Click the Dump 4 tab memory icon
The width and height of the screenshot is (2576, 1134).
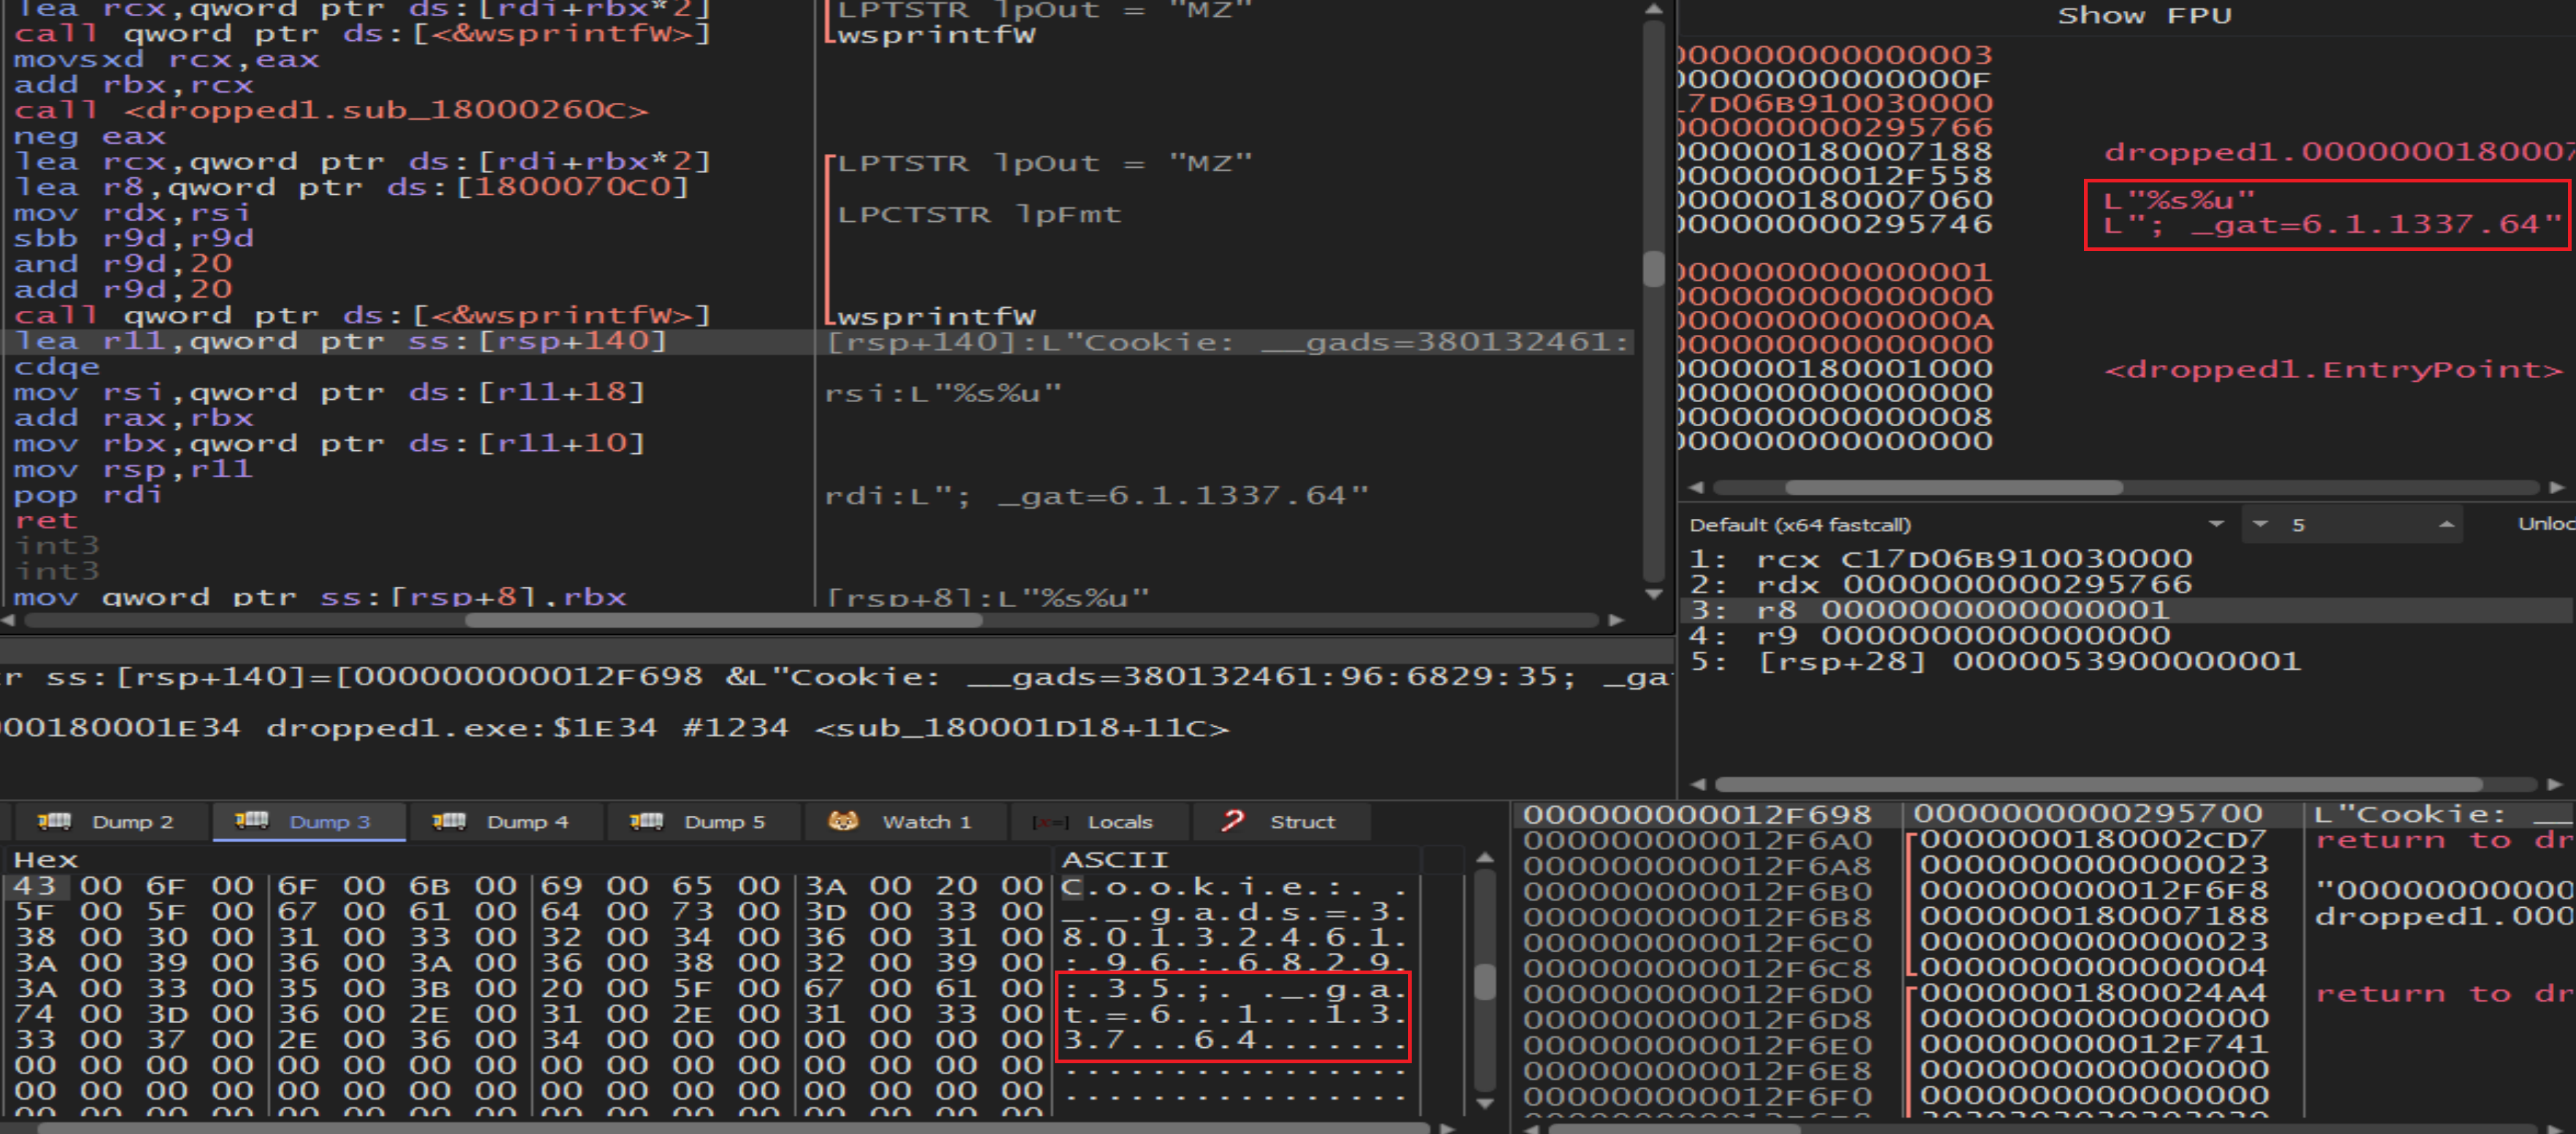[448, 821]
